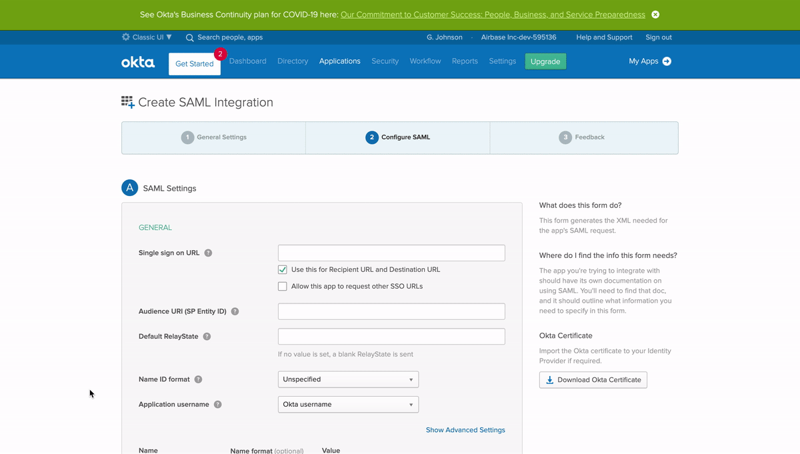Click the download icon on certificate button
The height and width of the screenshot is (454, 800).
coord(550,380)
